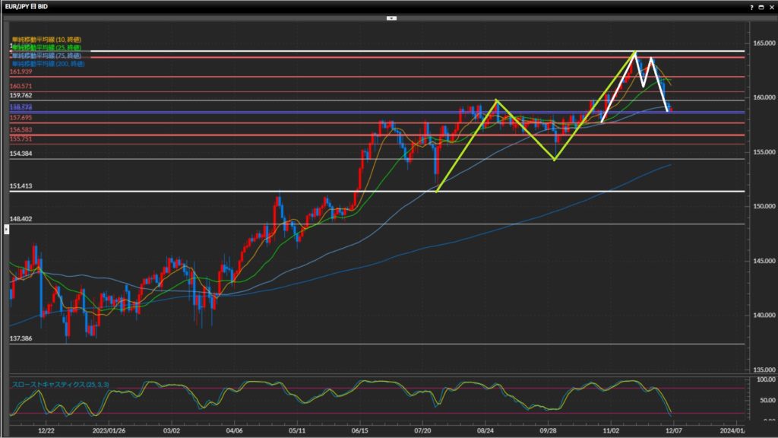Viewport: 778px width, 438px height.
Task: Click the 12/07 date on time axis
Action: tap(673, 429)
